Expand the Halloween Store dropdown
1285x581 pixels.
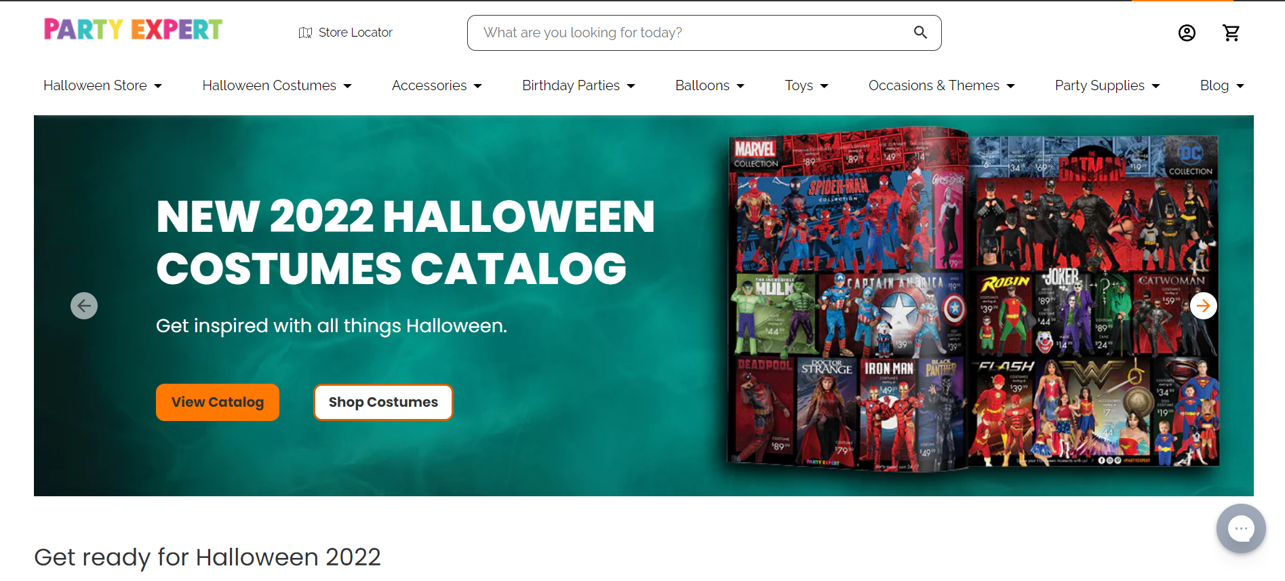pos(102,85)
